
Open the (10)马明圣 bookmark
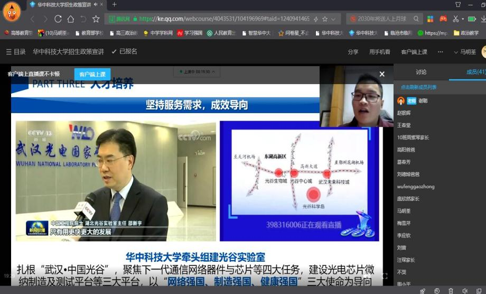[x=53, y=33]
